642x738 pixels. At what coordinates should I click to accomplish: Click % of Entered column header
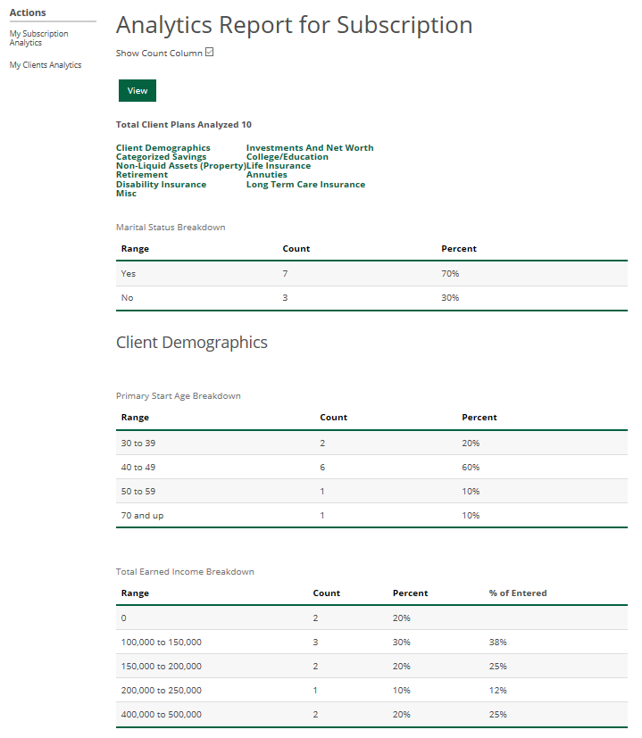518,593
